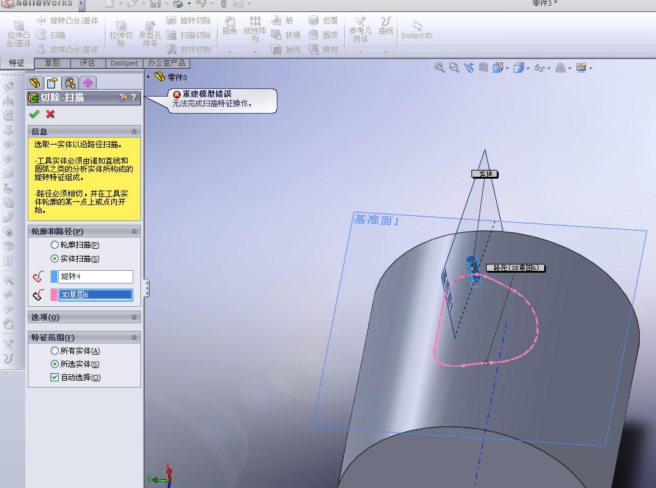656x488 pixels.
Task: Select the 所有实体 radio button
Action: click(54, 350)
